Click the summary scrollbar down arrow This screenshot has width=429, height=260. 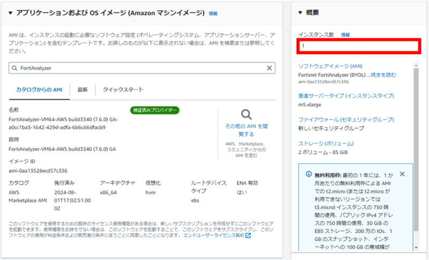click(416, 248)
